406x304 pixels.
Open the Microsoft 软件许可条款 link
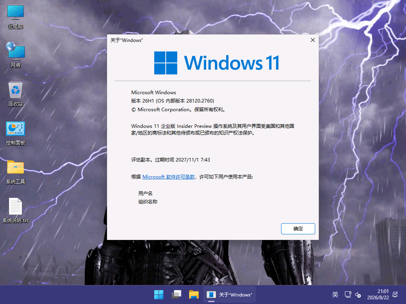(x=169, y=177)
